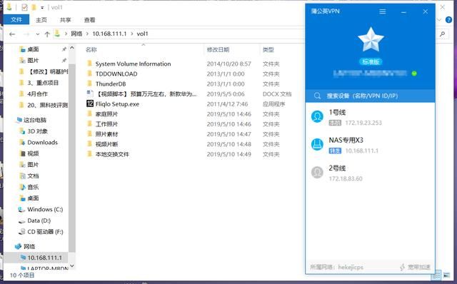Click the quick access properties checkmark icon
457x284 pixels.
coord(24,7)
